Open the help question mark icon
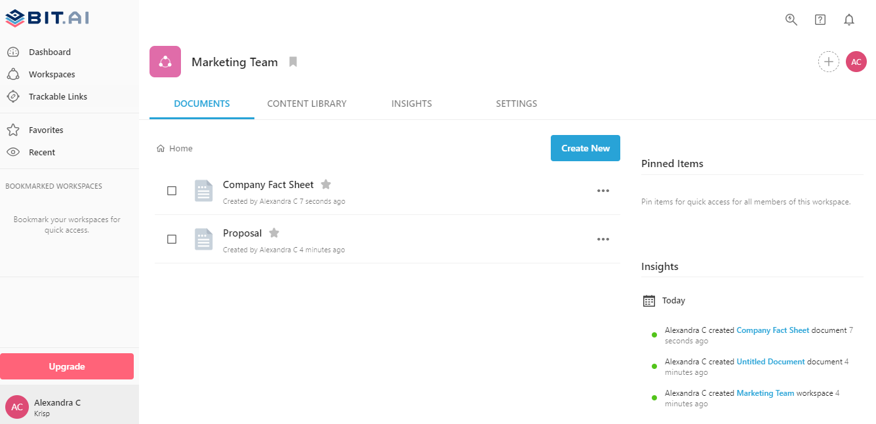The height and width of the screenshot is (424, 876). (820, 20)
